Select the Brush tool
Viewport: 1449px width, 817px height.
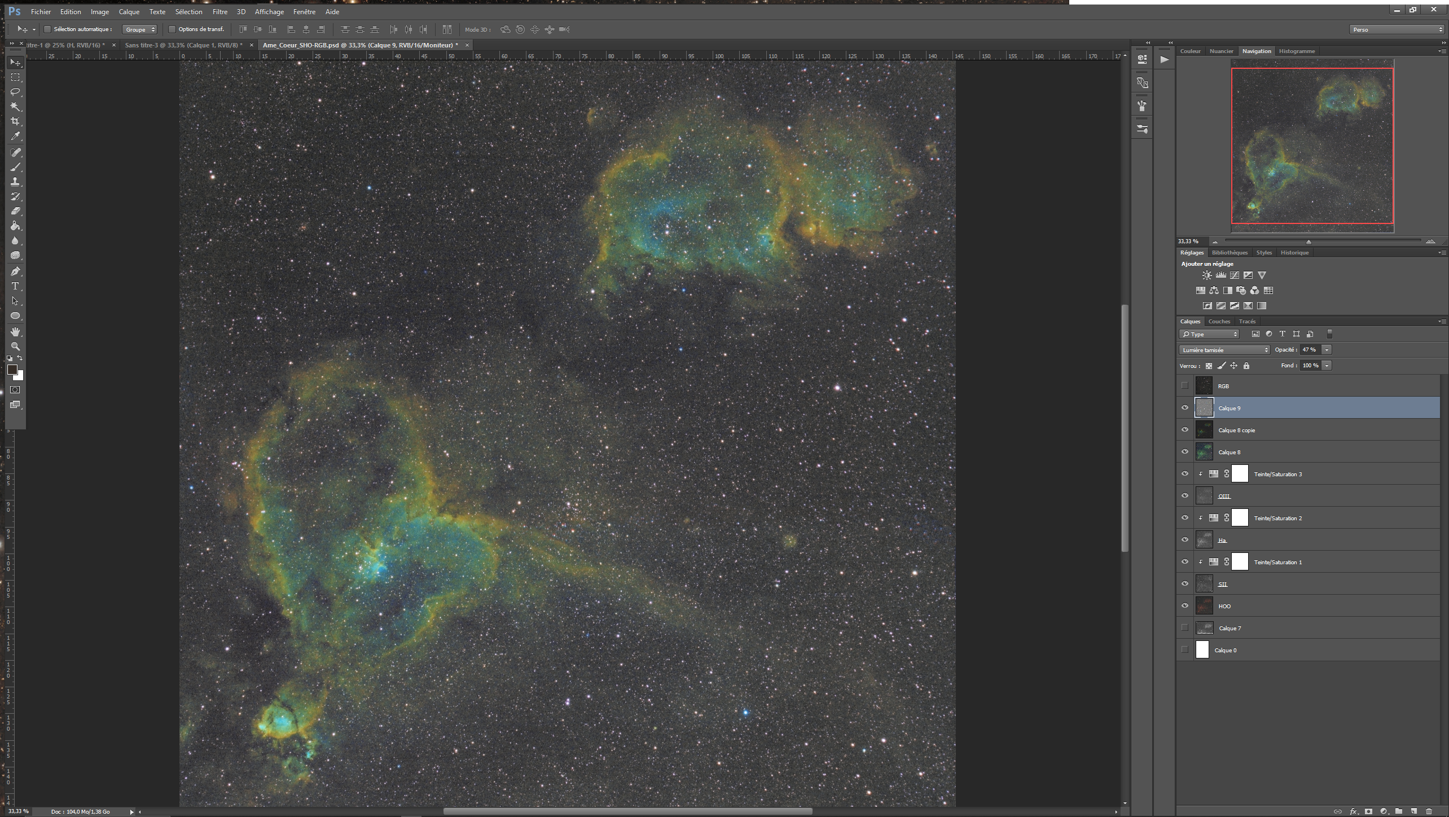point(15,167)
